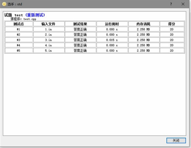Select the 测试点 column header
Screen dimensions: 191x148
click(19, 24)
